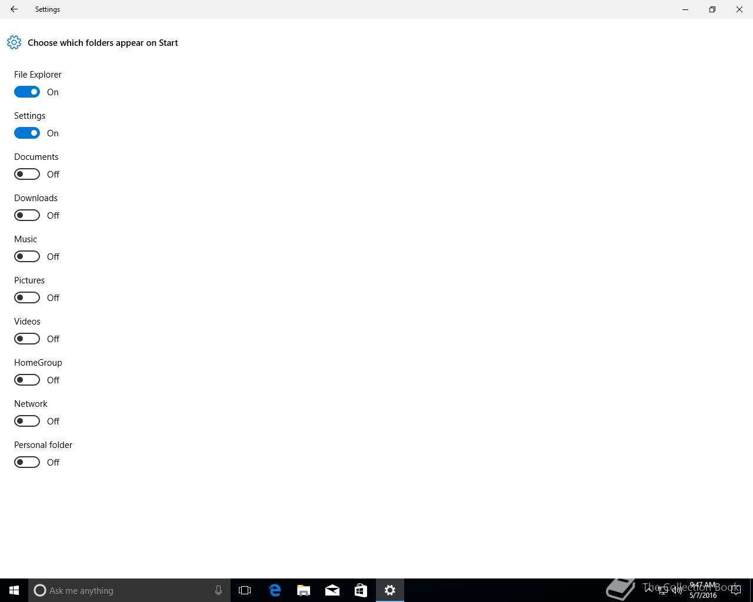Click the 'Settings' title in the title bar

coord(48,9)
